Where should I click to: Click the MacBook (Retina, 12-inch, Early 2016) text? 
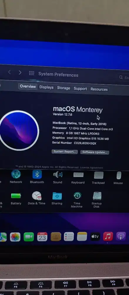[x=80, y=123]
